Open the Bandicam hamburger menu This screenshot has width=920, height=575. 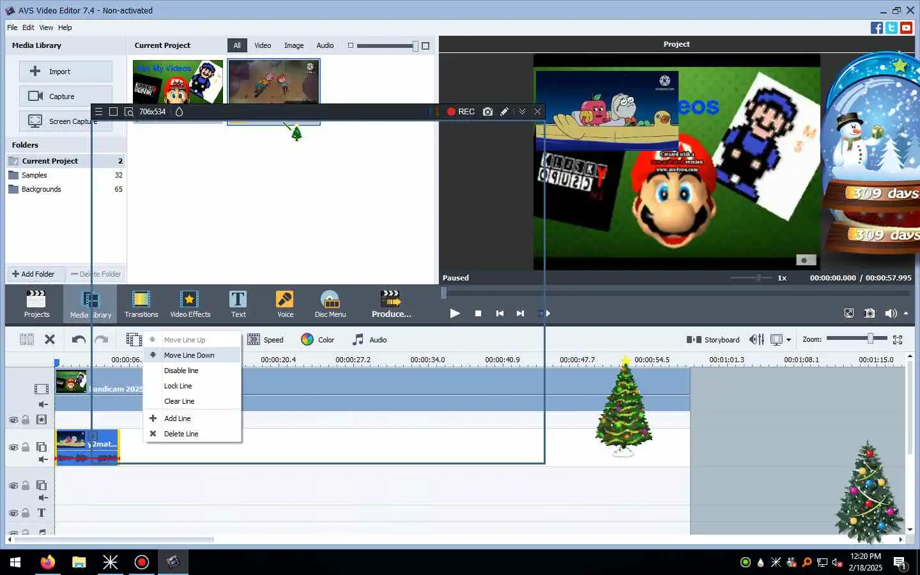98,111
